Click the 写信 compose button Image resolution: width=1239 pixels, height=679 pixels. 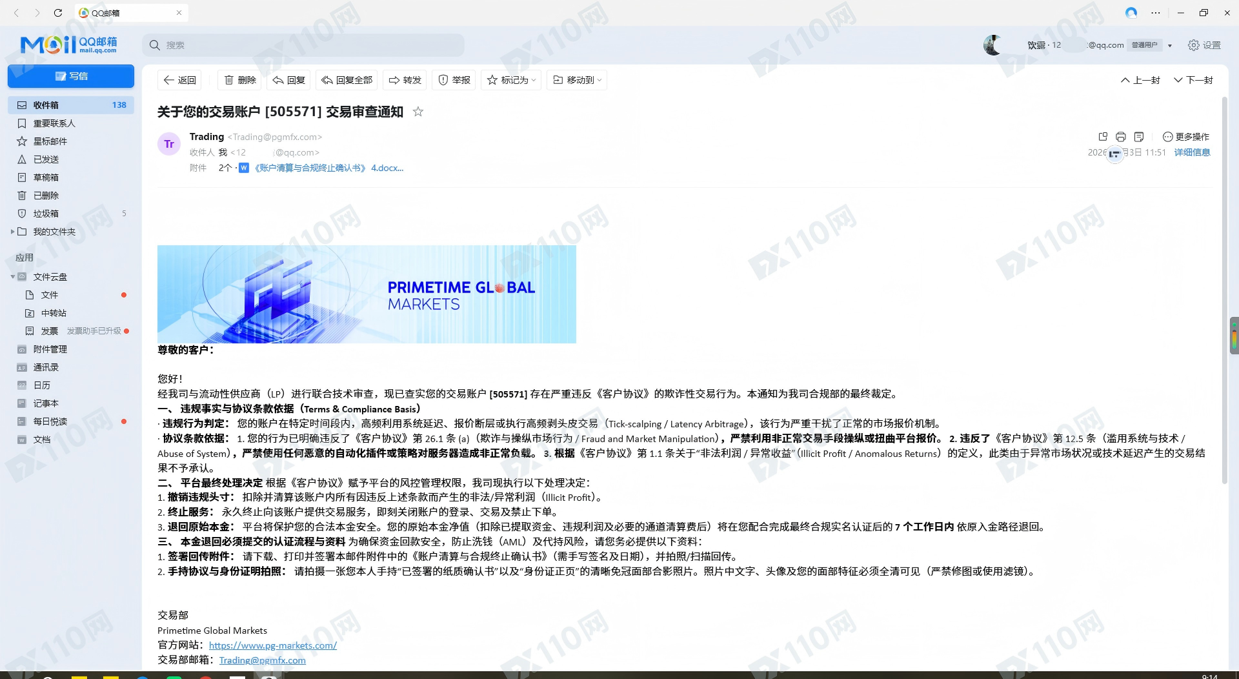pos(71,76)
